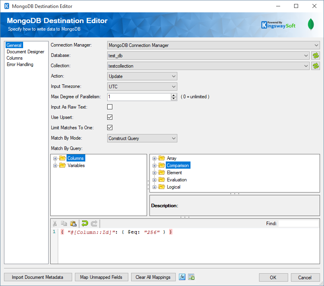The image size is (324, 286).
Task: Click the table mapping icon beside fx
Action: click(x=191, y=277)
